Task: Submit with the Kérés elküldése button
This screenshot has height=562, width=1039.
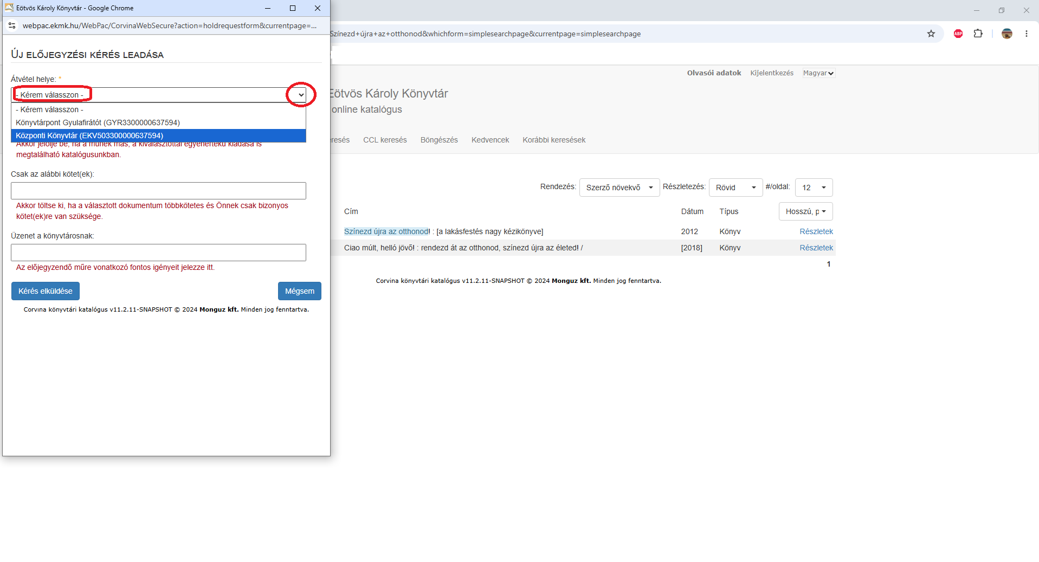Action: coord(46,291)
